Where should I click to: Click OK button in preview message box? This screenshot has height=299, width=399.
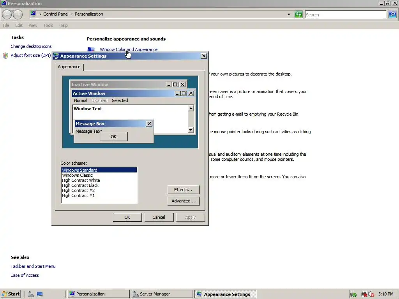[113, 137]
